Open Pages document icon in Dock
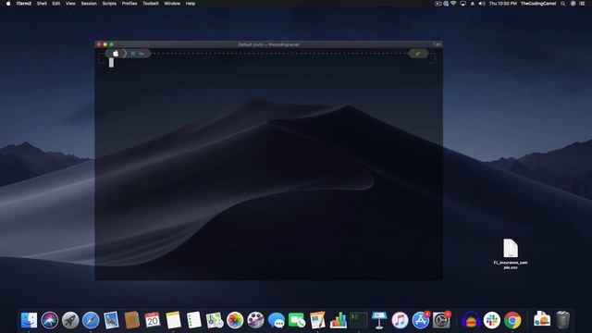The height and width of the screenshot is (333, 592). 317,320
